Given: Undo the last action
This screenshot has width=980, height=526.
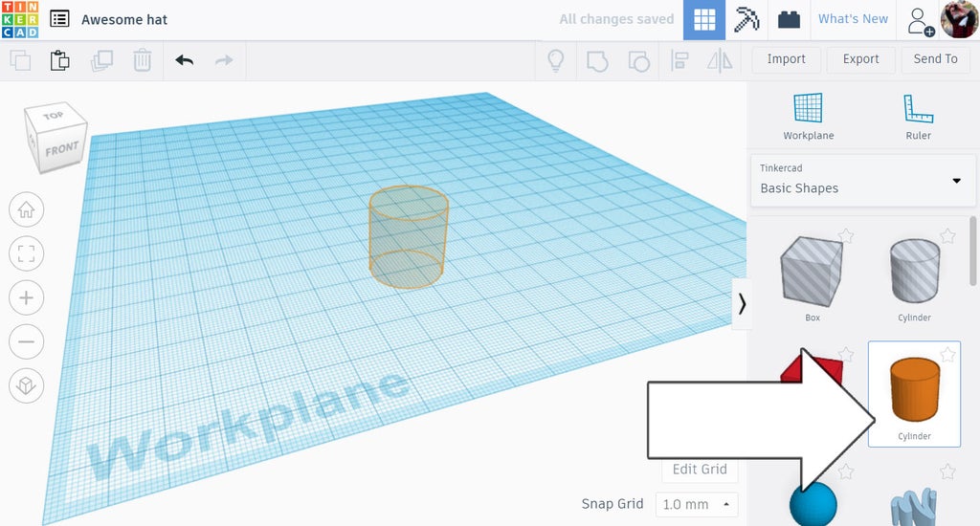Looking at the screenshot, I should [x=185, y=60].
